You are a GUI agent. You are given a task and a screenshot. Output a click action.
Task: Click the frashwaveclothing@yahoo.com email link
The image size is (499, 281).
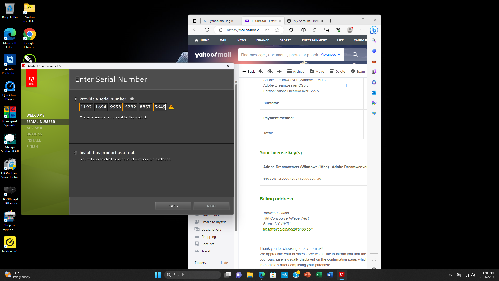point(288,229)
